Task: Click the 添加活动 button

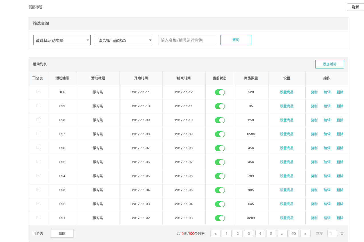Action: 329,64
